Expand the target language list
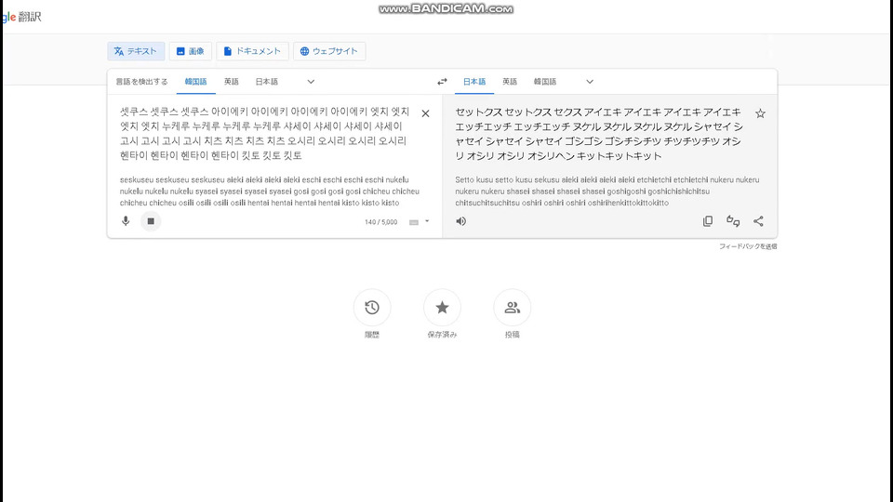This screenshot has width=893, height=502. 590,82
